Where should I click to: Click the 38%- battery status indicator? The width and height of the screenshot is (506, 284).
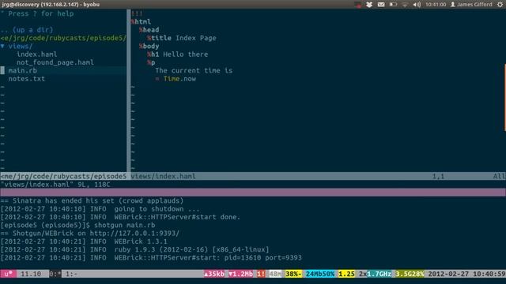click(293, 274)
